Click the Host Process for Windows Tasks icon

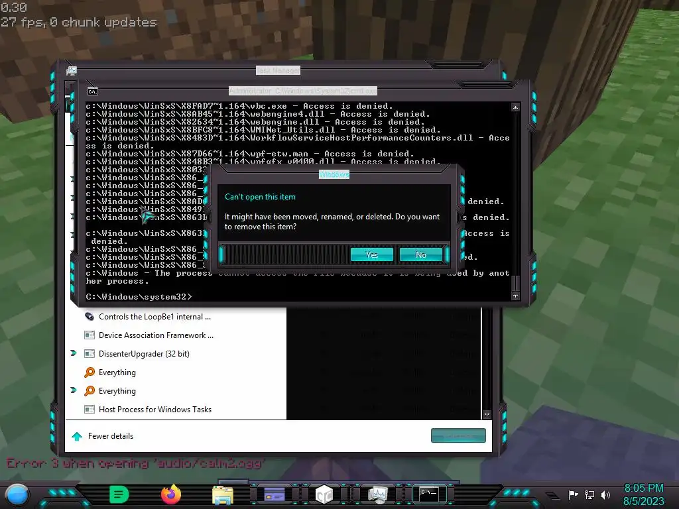90,410
